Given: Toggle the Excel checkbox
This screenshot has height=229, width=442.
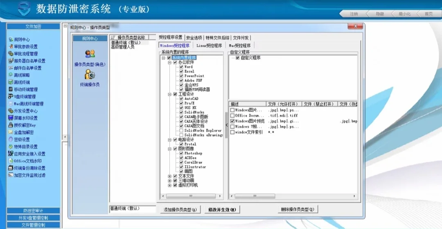Looking at the screenshot, I should pos(181,71).
